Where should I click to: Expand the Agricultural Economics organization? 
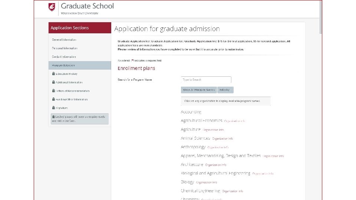[x=201, y=121]
